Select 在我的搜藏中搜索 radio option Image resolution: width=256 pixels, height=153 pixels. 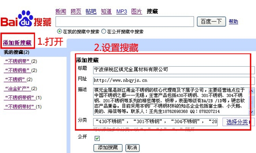tap(59, 31)
